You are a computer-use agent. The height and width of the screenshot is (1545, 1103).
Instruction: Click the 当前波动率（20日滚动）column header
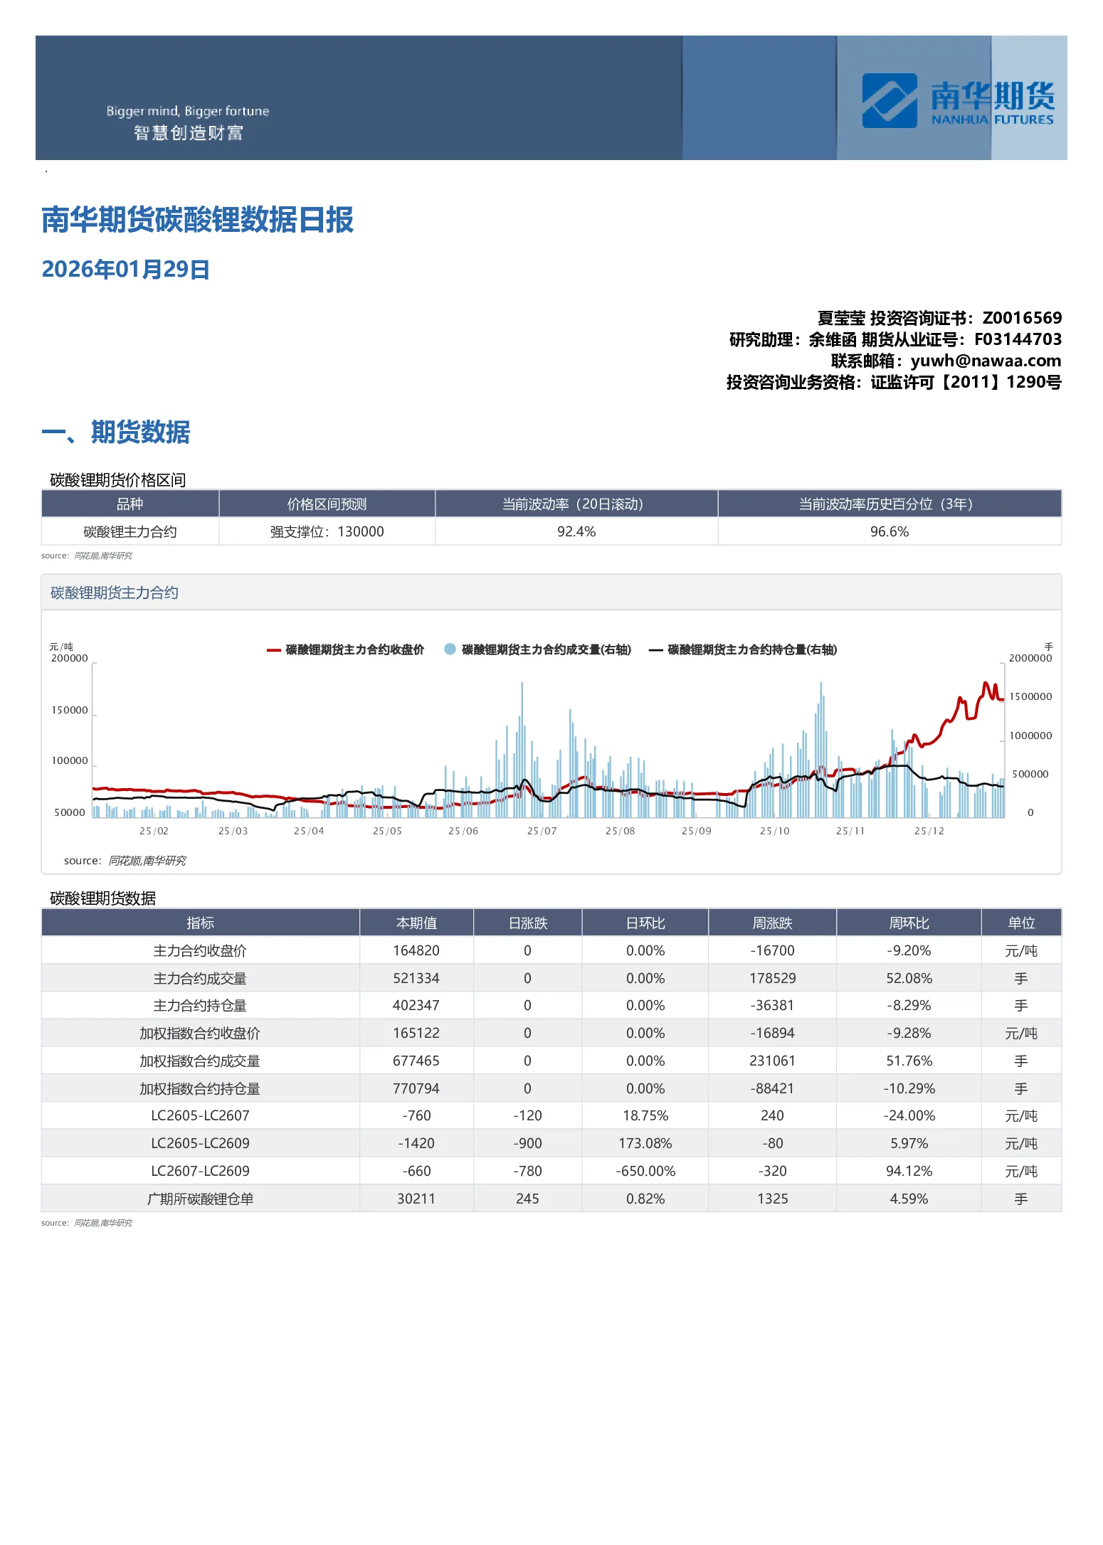[576, 504]
